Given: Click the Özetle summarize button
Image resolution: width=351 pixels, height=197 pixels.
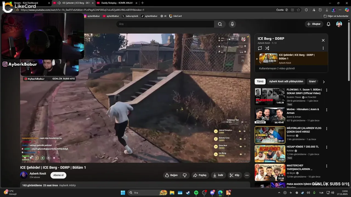Looking at the screenshot, I should click(x=282, y=10).
